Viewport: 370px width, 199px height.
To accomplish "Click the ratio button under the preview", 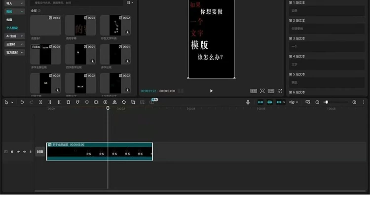I will point(271,91).
